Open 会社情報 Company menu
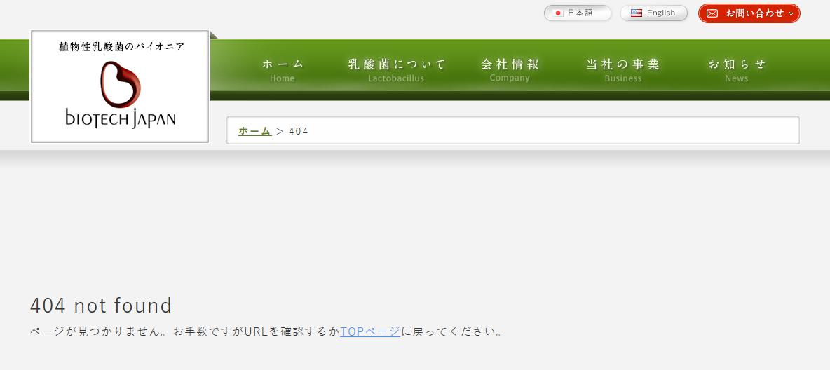830x370 pixels. 510,70
